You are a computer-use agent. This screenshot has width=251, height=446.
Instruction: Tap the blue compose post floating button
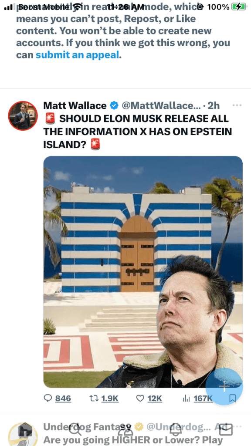click(224, 386)
